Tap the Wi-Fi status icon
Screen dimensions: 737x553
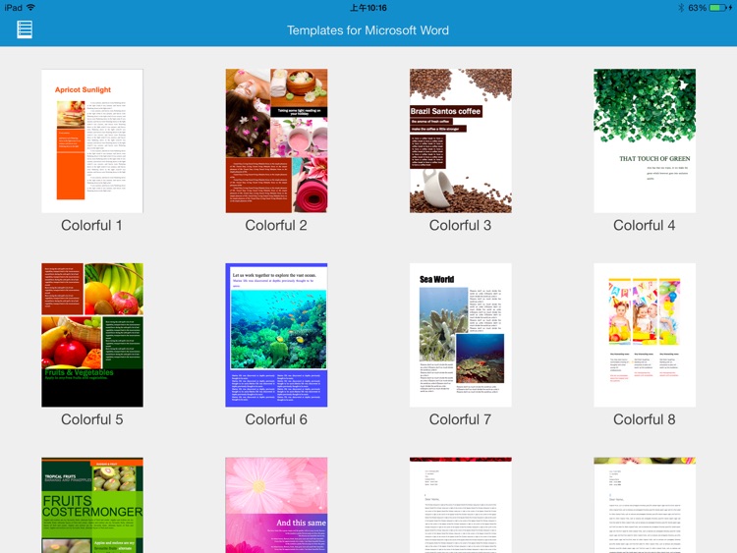(x=31, y=8)
